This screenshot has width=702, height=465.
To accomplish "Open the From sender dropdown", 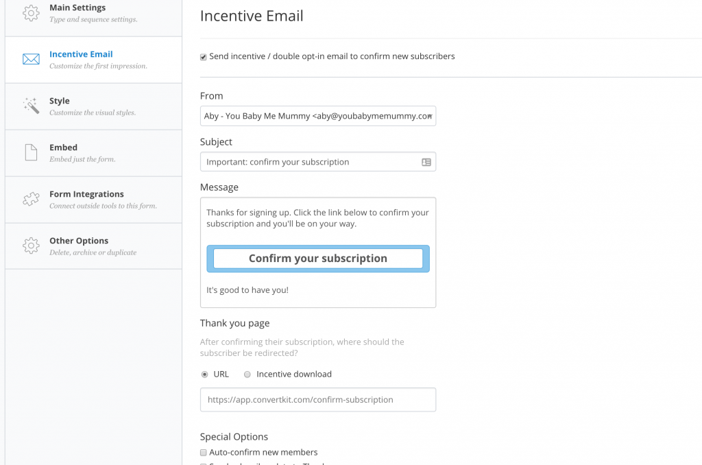I will [318, 116].
